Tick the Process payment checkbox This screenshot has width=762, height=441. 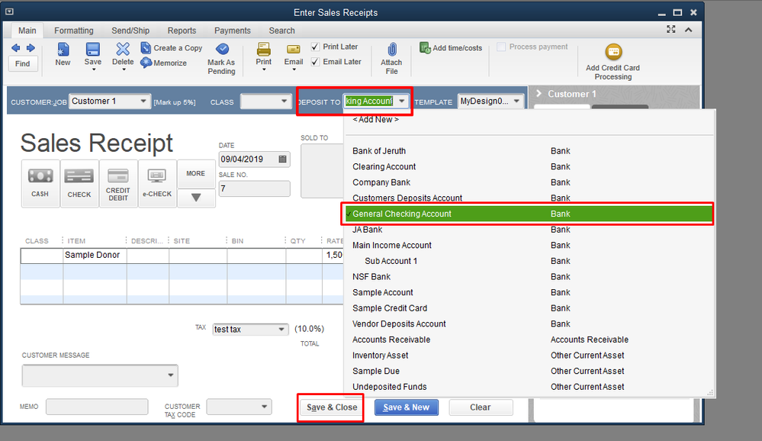click(501, 47)
